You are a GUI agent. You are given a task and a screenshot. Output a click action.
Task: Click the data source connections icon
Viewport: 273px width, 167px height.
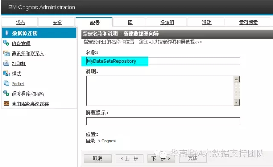pyautogui.click(x=7, y=33)
